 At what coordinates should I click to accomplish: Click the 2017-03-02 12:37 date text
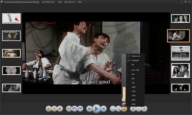tap(48, 2)
